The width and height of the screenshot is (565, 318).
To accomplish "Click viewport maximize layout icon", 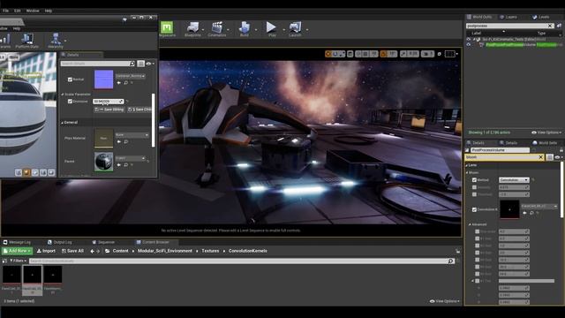I will [449, 54].
